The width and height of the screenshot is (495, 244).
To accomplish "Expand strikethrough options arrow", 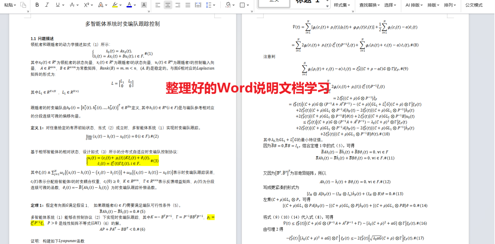I will coord(77,5).
